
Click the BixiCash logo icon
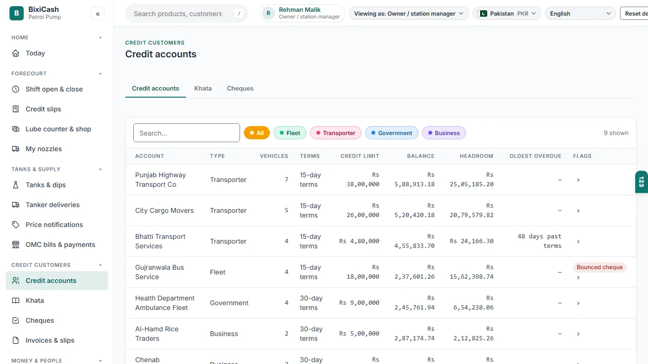point(17,13)
